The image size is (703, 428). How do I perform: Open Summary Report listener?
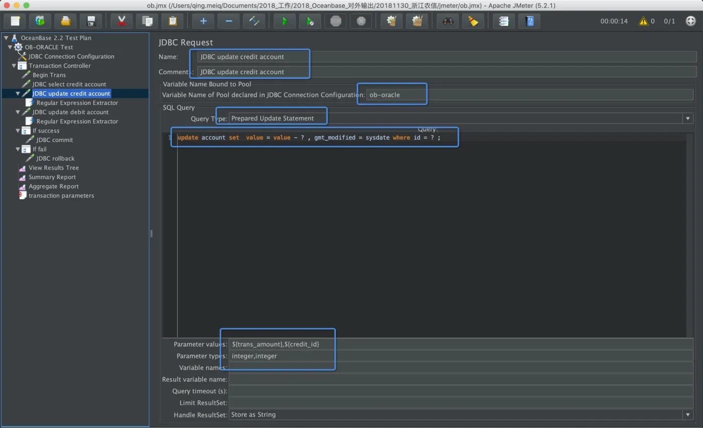(52, 177)
